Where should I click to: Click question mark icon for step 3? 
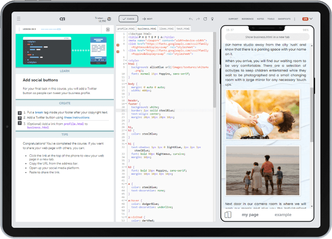point(20,124)
